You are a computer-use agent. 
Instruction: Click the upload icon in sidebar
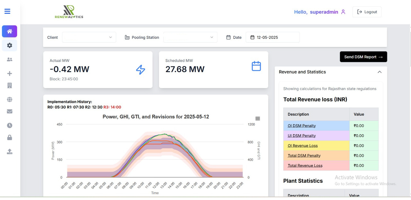pos(10,152)
